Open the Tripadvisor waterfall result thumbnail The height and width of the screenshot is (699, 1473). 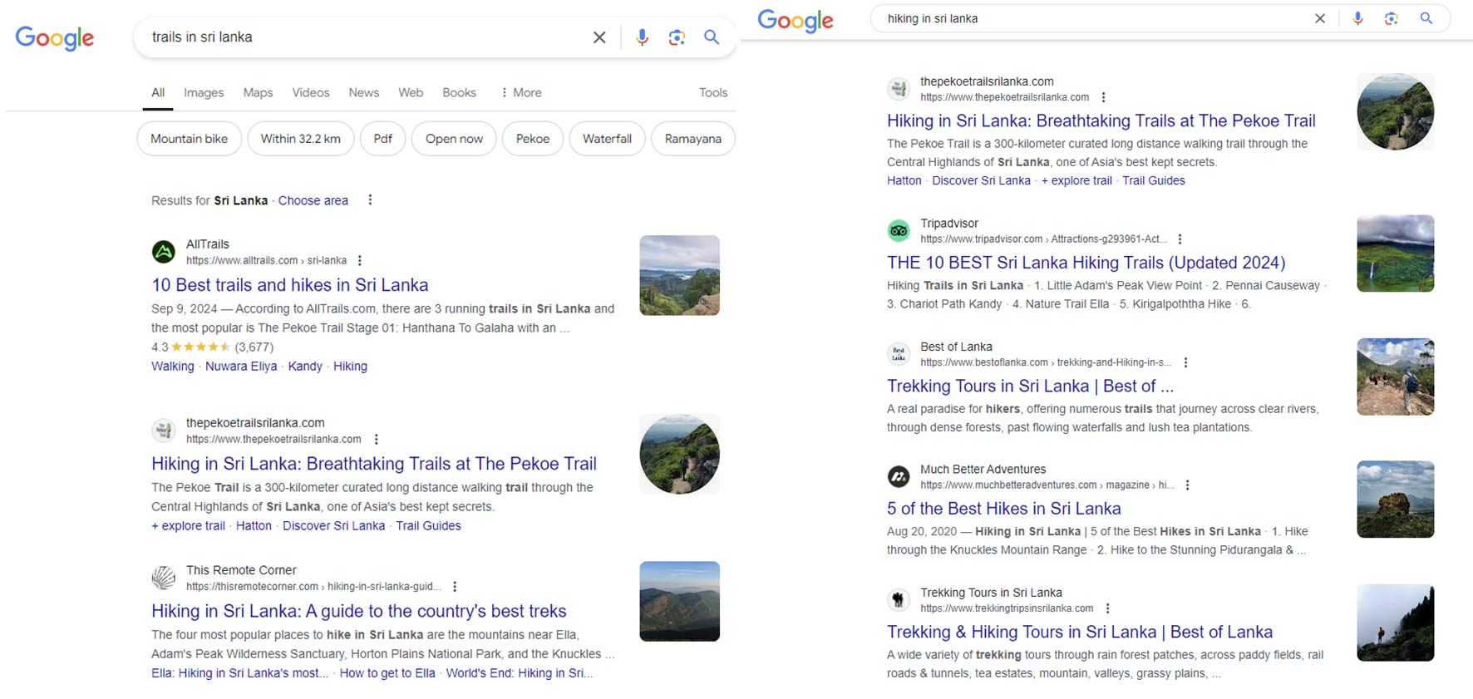[1395, 254]
